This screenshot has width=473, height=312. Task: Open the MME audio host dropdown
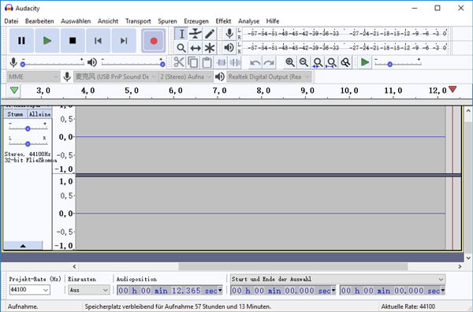(x=33, y=77)
